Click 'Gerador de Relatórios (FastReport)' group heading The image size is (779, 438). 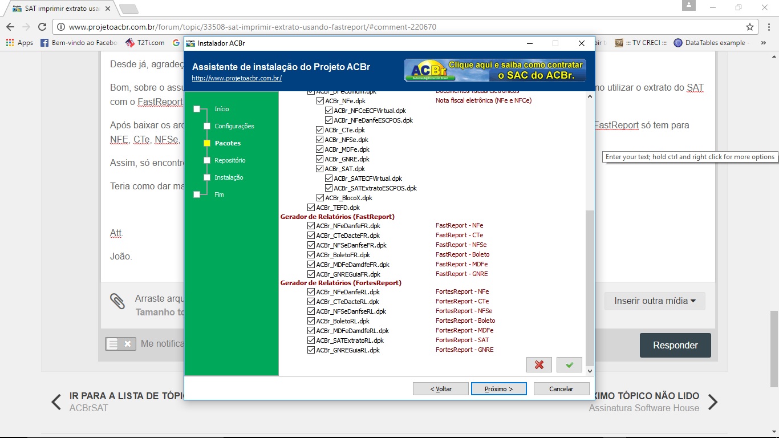coord(338,217)
